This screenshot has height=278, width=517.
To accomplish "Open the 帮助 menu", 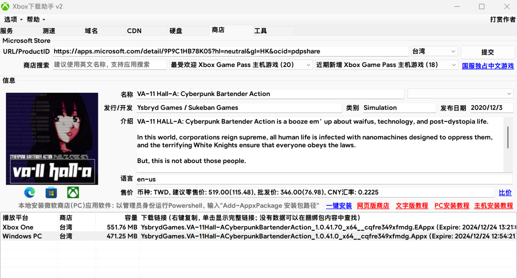I will tap(36, 19).
